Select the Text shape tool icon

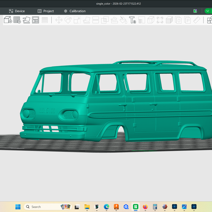click(132, 20)
